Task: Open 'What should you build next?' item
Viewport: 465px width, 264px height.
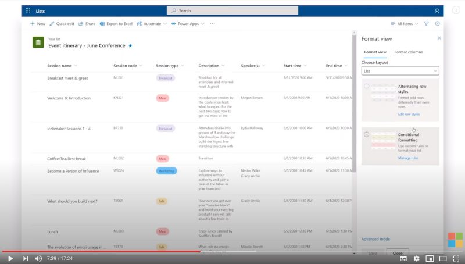Action: [72, 201]
